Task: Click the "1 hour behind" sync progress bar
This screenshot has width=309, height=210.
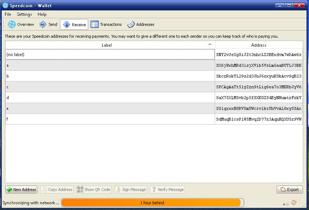Action: (x=152, y=203)
